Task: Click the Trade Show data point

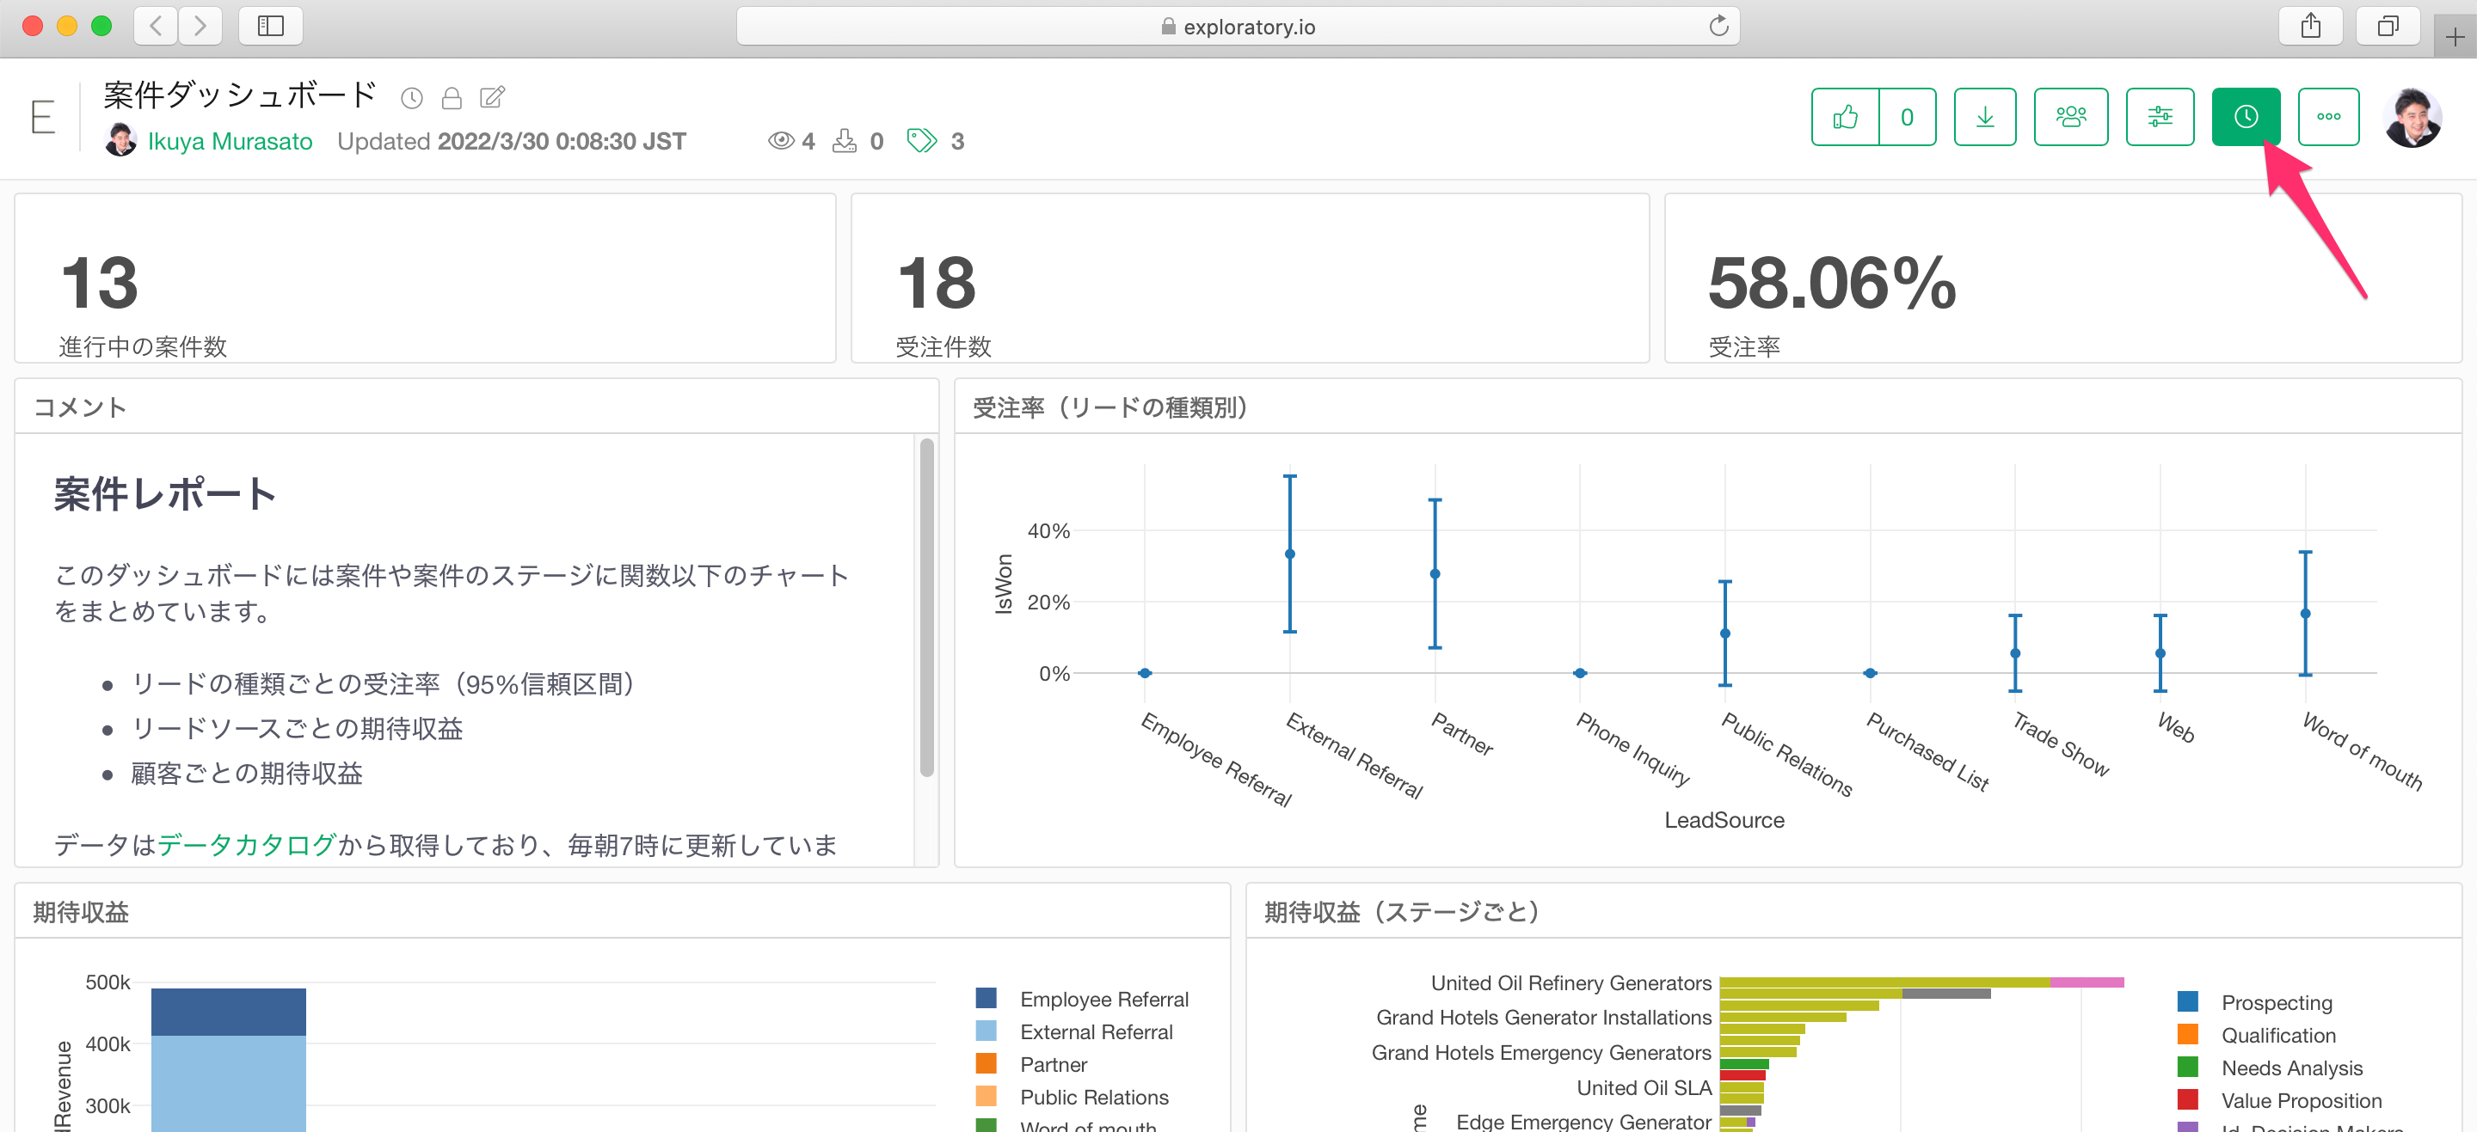Action: 2015,653
